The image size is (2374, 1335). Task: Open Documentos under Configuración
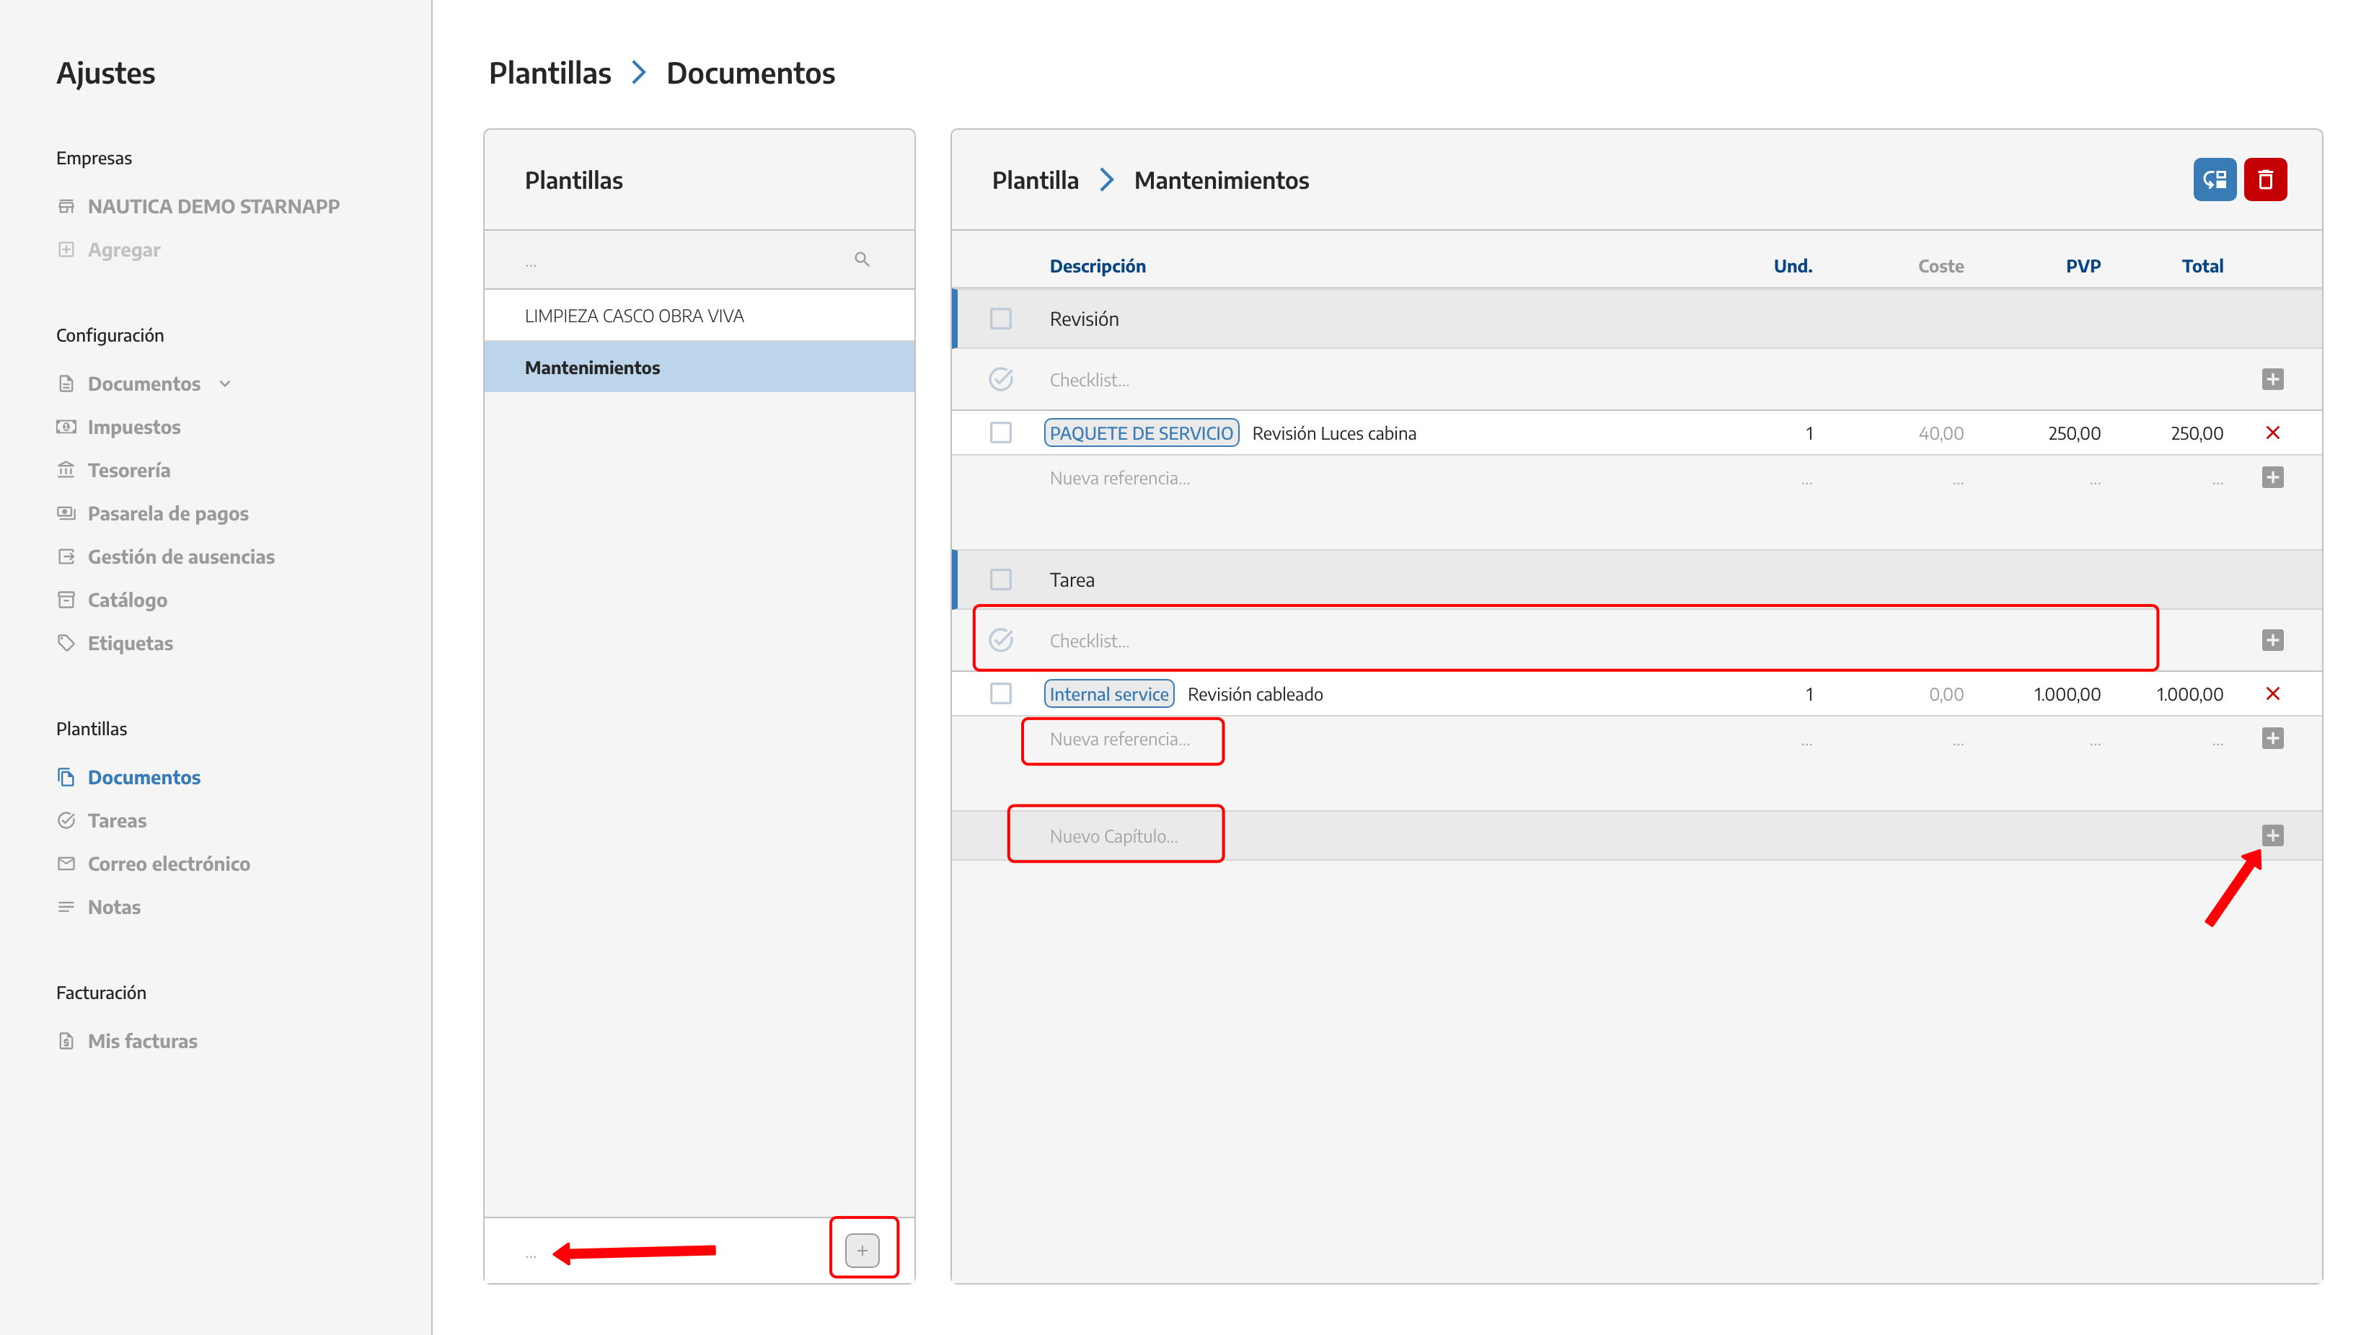144,384
